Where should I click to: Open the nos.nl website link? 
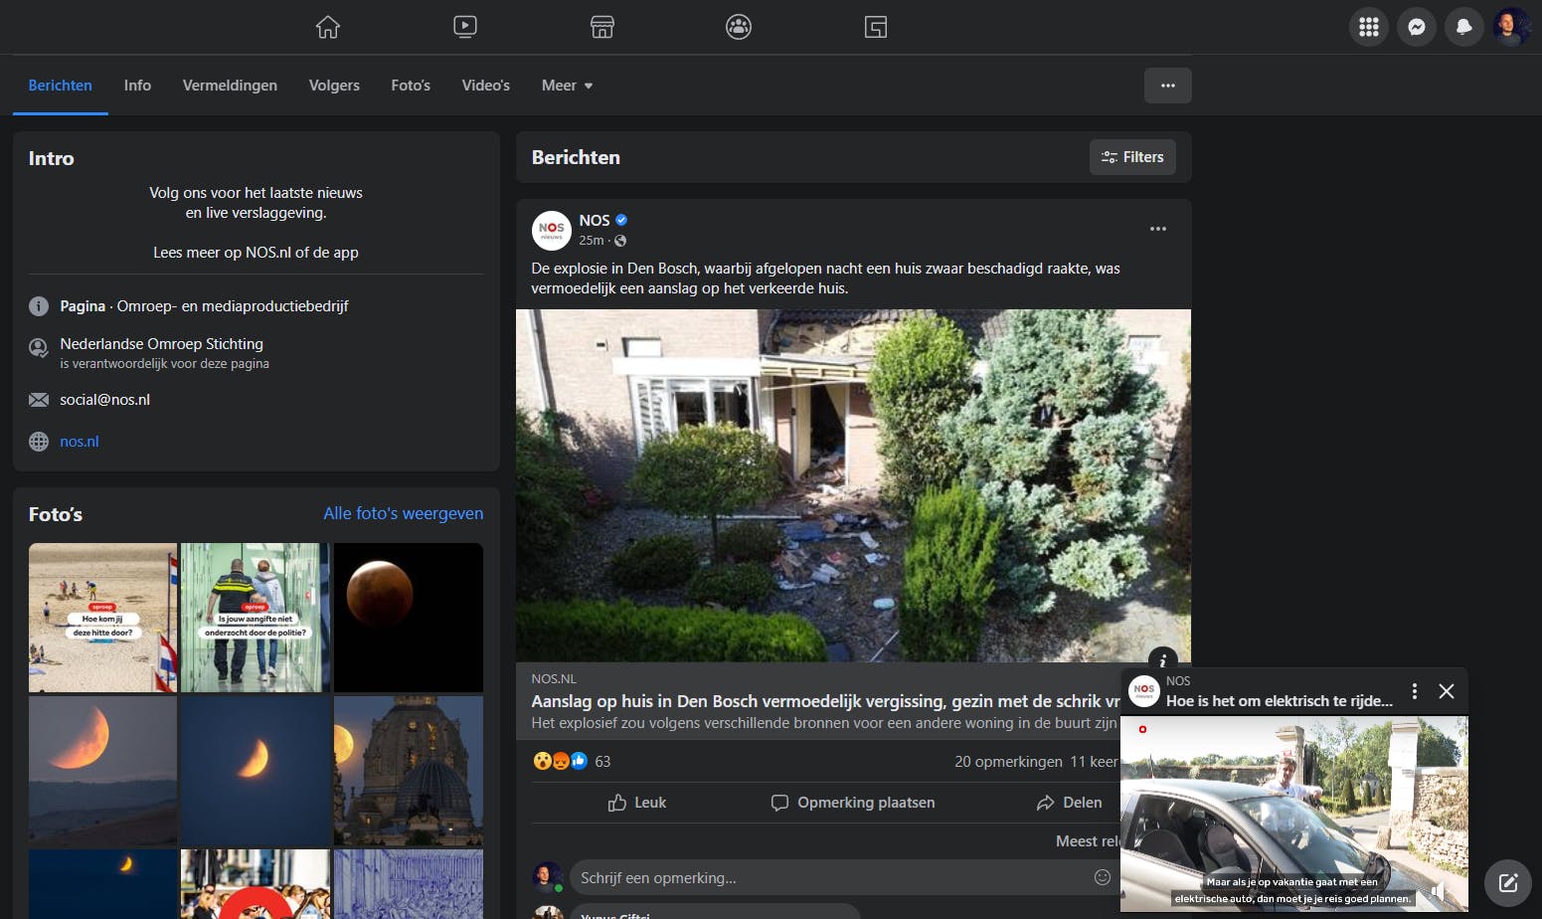[80, 441]
